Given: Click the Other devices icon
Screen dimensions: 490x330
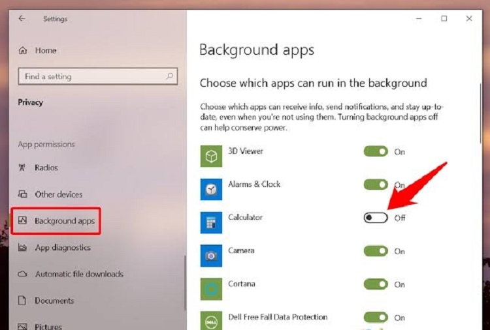Looking at the screenshot, I should pos(22,194).
